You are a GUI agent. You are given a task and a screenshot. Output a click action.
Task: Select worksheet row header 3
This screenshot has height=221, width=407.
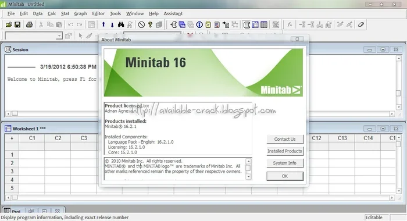[12, 172]
